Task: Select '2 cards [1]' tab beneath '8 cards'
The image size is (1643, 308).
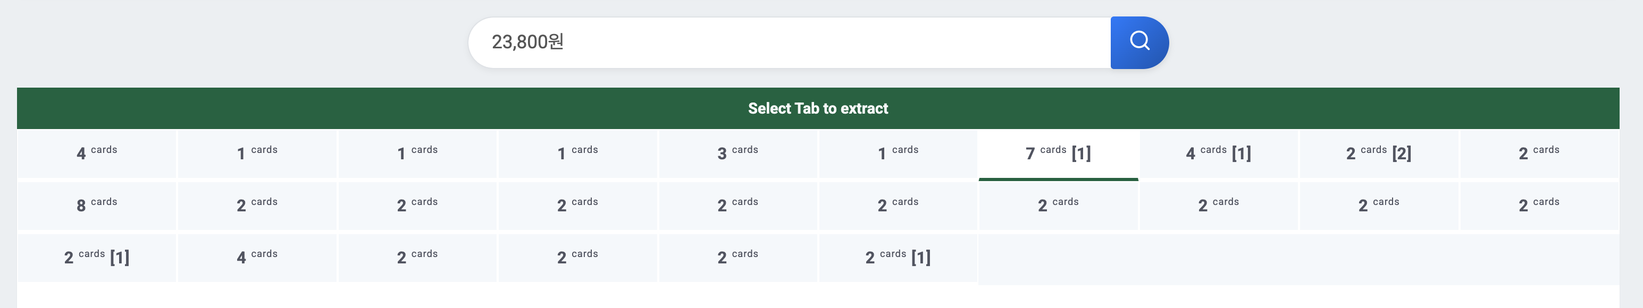Action: (97, 258)
